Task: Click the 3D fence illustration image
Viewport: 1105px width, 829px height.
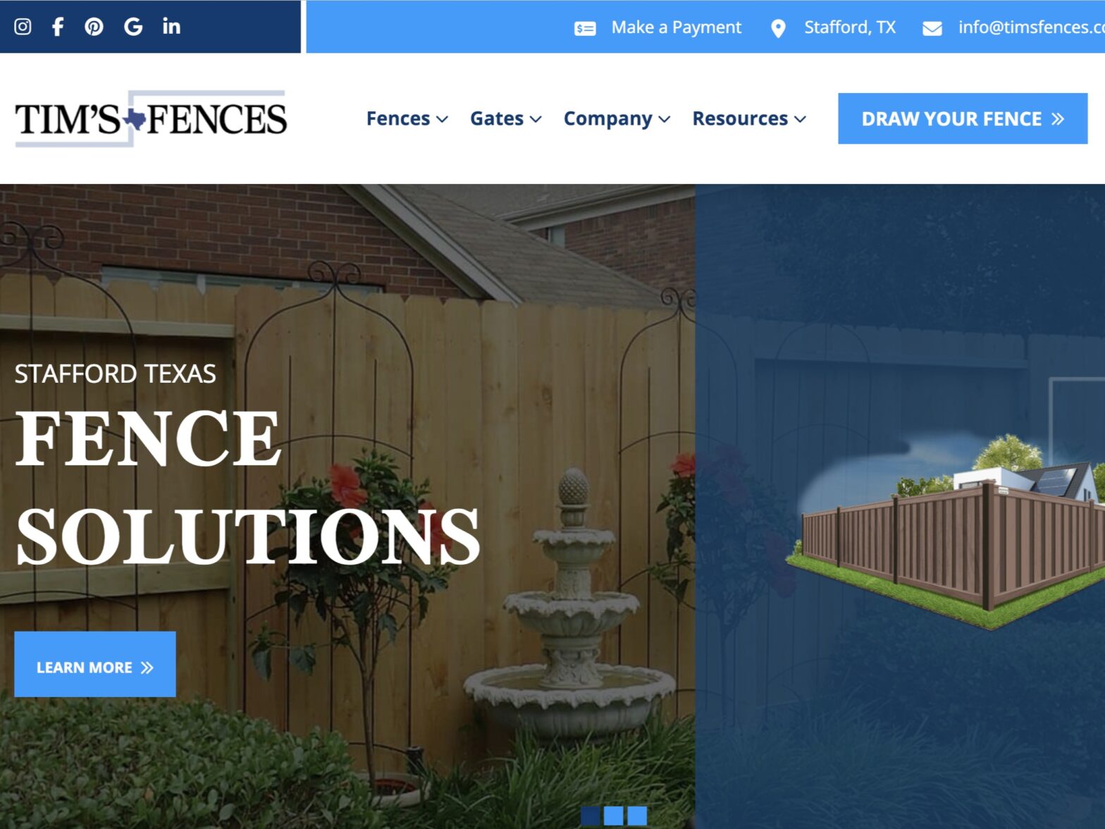Action: pos(944,532)
